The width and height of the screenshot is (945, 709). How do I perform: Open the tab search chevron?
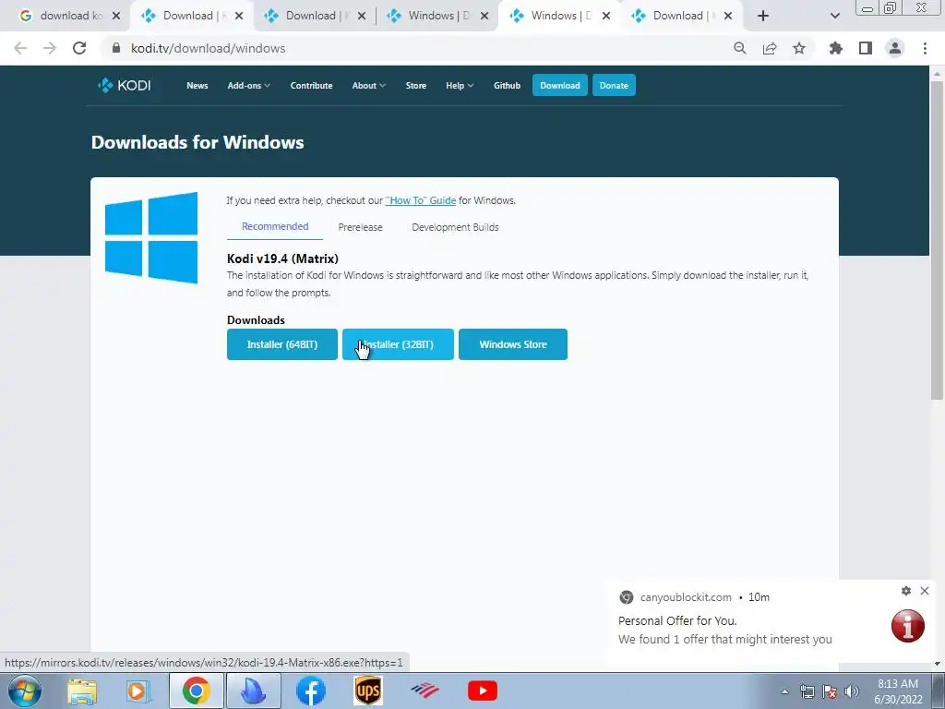pyautogui.click(x=834, y=16)
